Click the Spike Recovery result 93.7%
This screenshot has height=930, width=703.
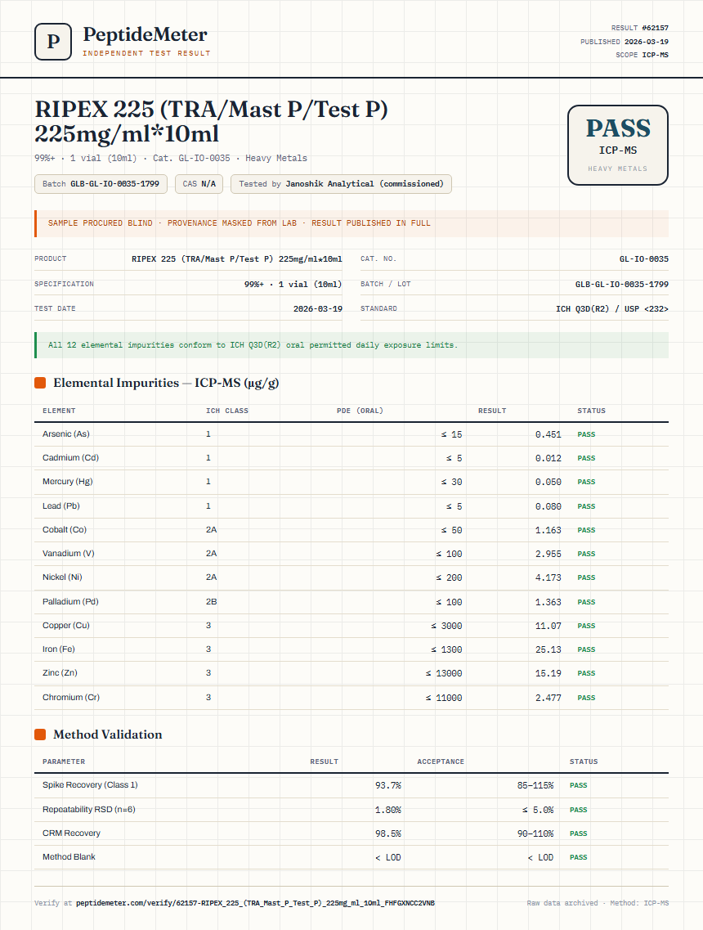click(x=388, y=785)
